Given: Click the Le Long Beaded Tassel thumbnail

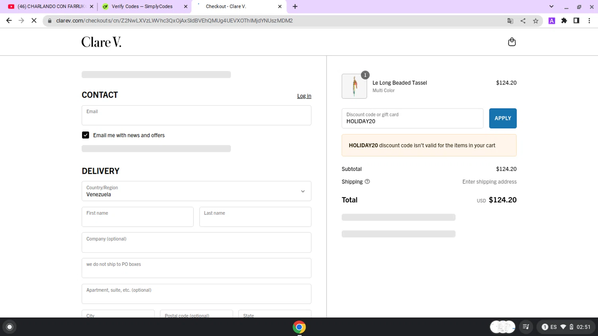Looking at the screenshot, I should 354,86.
